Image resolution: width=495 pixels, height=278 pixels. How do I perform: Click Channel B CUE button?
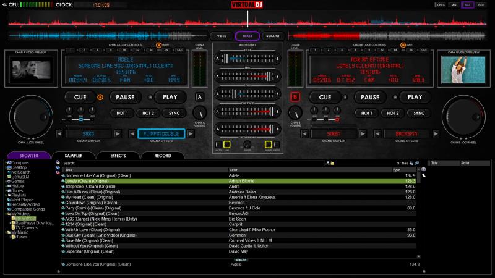[x=325, y=97]
